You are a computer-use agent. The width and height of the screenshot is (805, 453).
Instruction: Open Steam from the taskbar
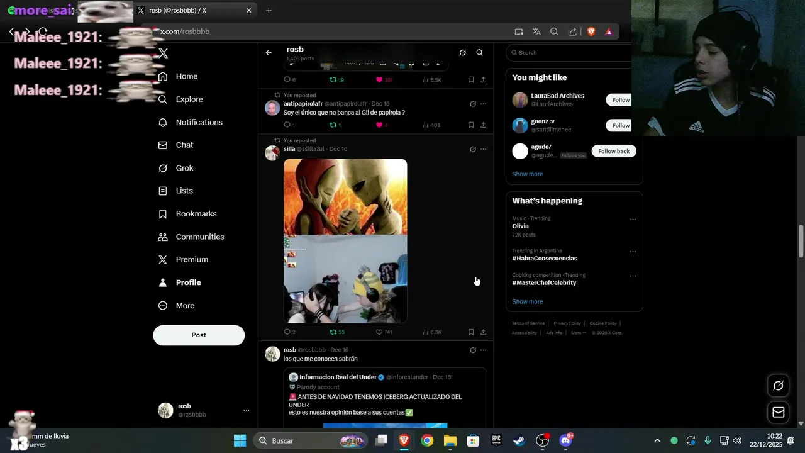point(519,440)
